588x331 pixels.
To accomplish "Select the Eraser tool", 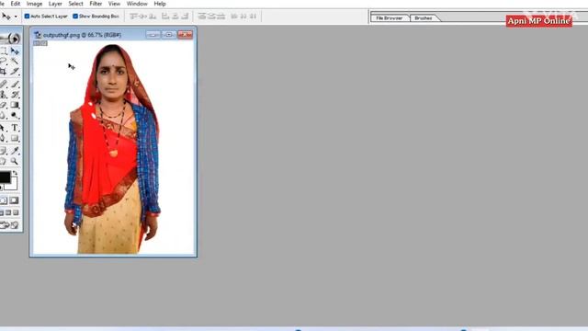I will [4, 105].
